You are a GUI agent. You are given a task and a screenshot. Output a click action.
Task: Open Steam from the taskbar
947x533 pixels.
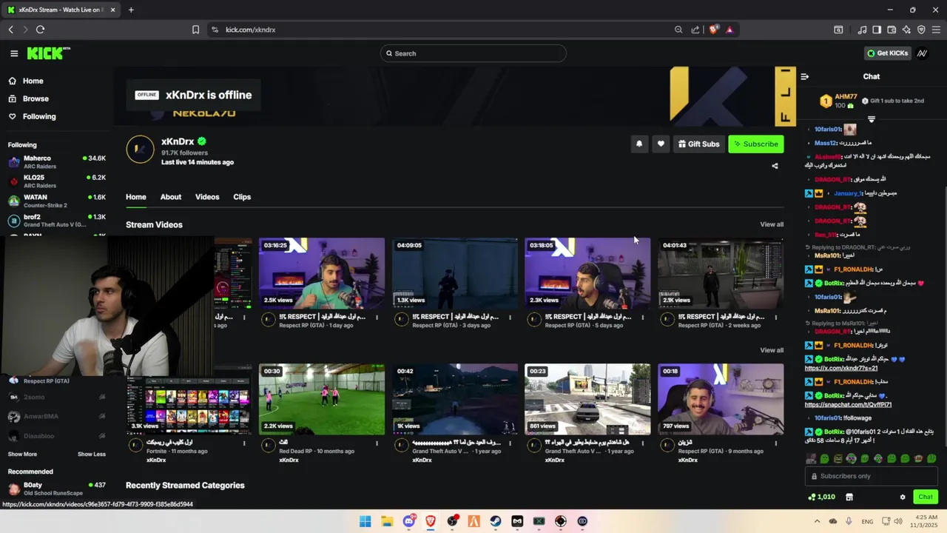pyautogui.click(x=496, y=521)
